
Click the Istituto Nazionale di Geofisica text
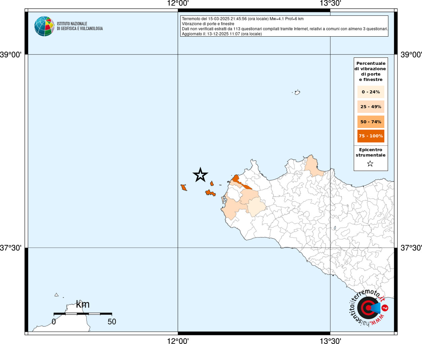point(80,26)
